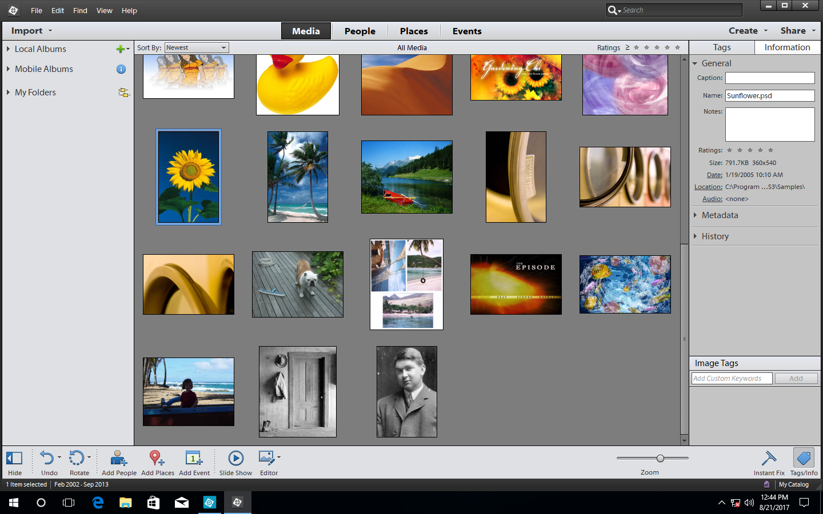Expand the Mobile Albums section

8,69
